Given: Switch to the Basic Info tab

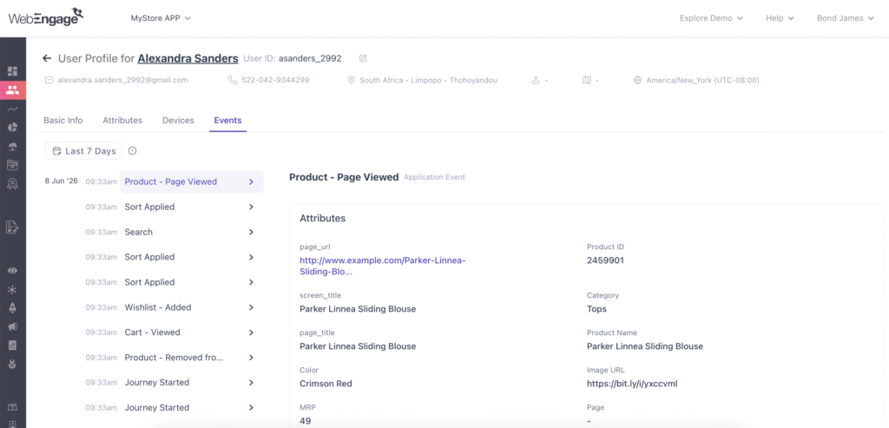Looking at the screenshot, I should 63,120.
